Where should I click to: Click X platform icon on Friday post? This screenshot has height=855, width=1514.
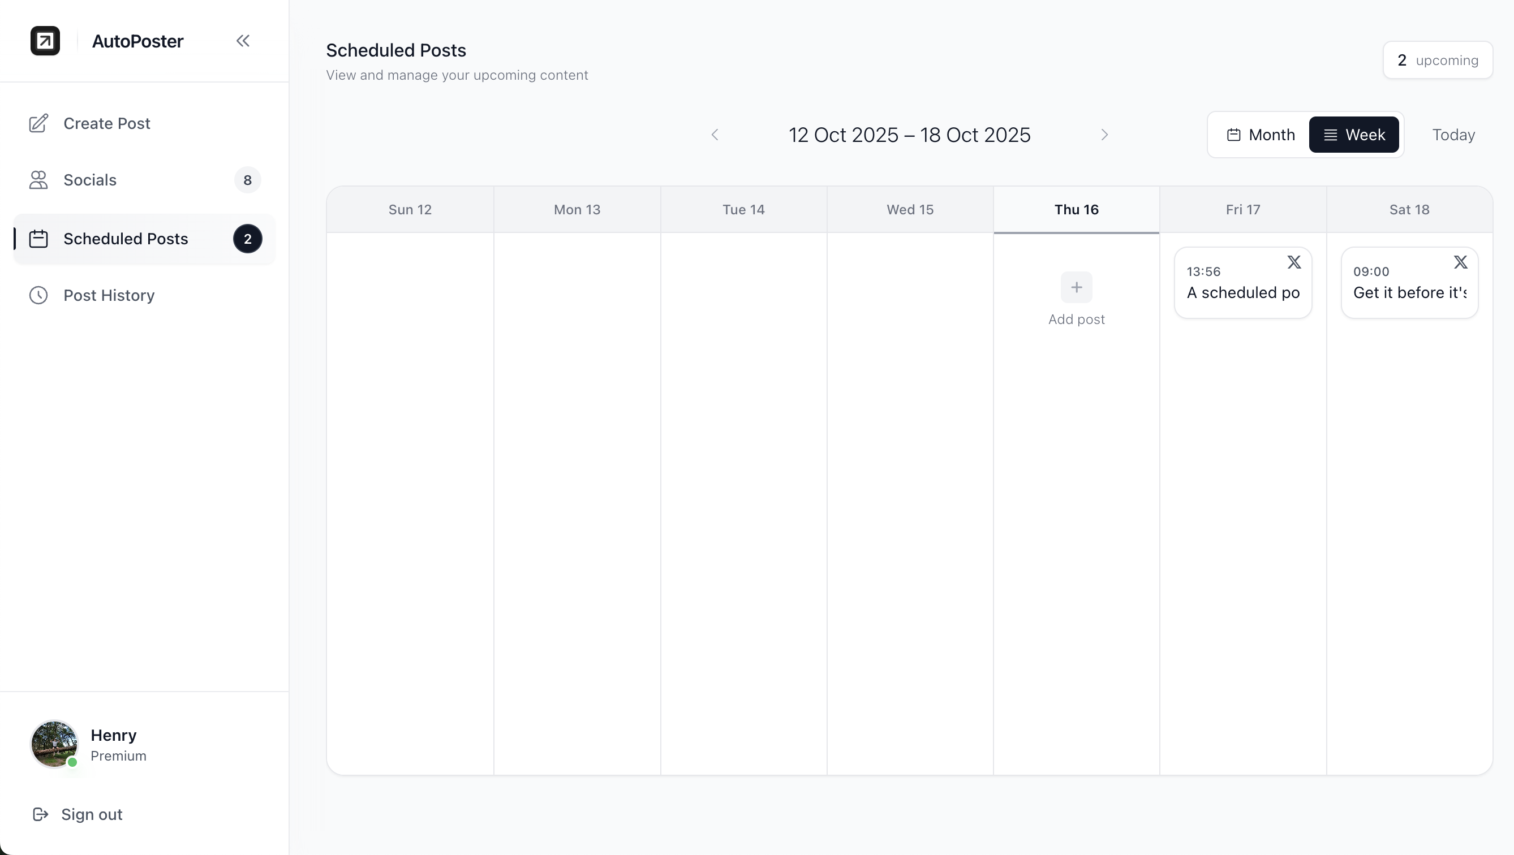coord(1293,262)
